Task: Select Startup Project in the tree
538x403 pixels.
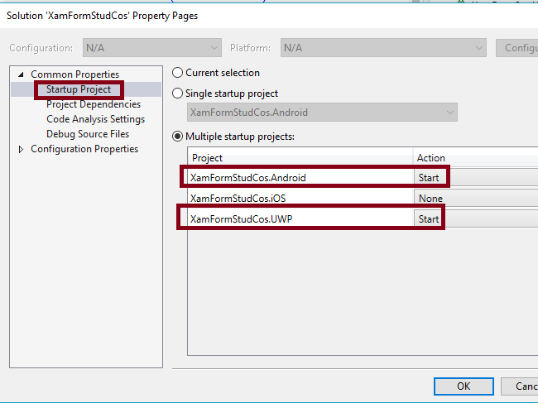Action: coord(79,89)
